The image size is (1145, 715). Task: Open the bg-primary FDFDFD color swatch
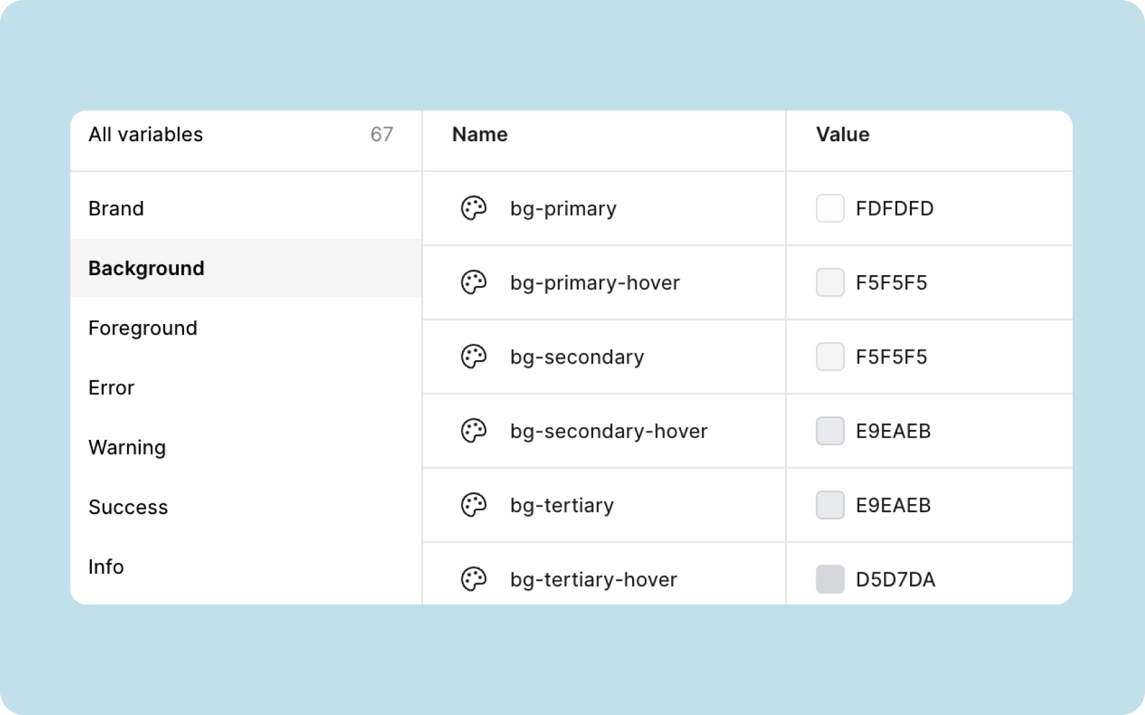point(830,208)
